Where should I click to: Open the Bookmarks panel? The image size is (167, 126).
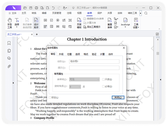[x=9, y=43]
